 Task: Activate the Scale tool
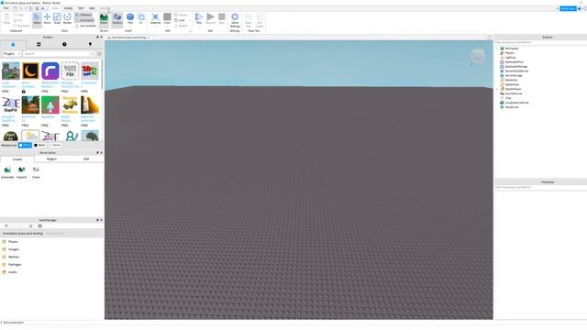point(57,18)
